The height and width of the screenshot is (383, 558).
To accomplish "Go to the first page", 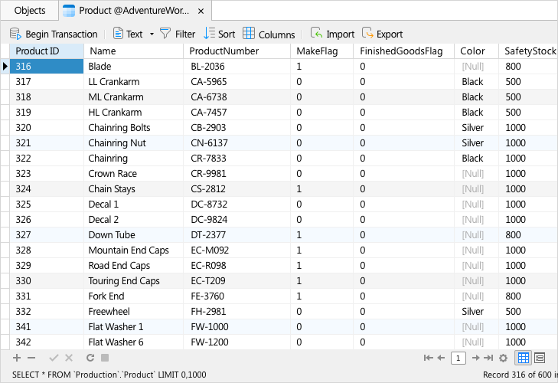I will [428, 358].
